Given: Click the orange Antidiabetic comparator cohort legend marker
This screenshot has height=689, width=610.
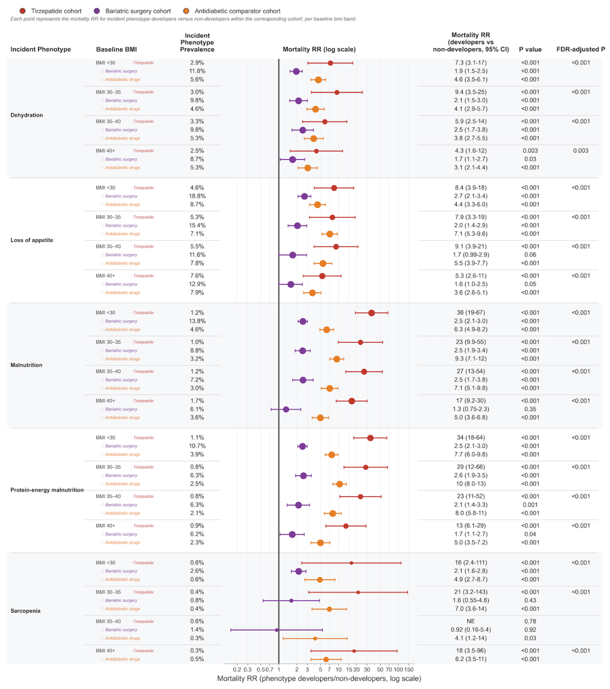Looking at the screenshot, I should coord(186,11).
